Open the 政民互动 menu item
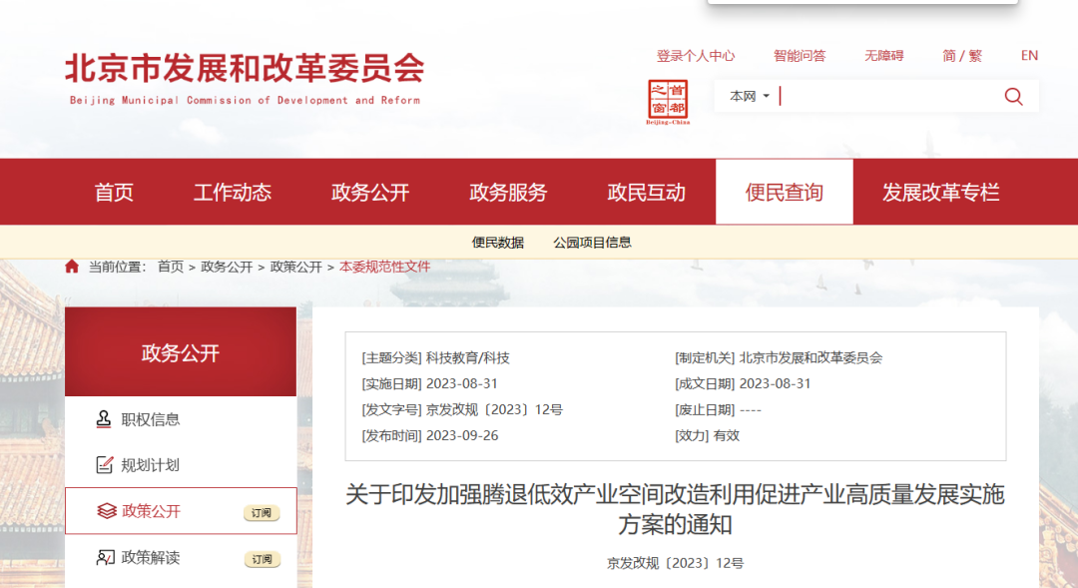Image resolution: width=1078 pixels, height=588 pixels. tap(645, 191)
